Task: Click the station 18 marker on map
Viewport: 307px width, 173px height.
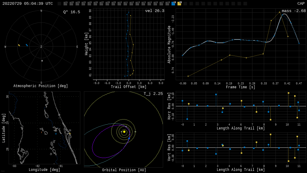Action: tap(60, 118)
